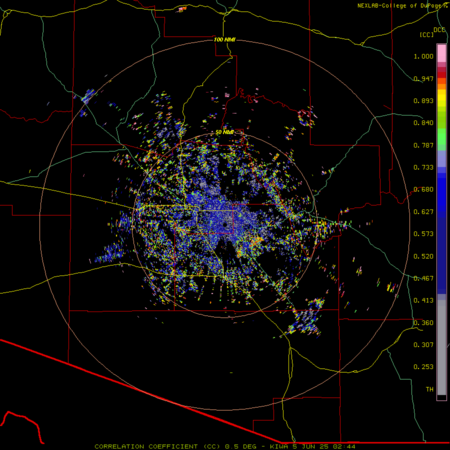Click the black radar site dot at center
The image size is (450, 450).
225,224
